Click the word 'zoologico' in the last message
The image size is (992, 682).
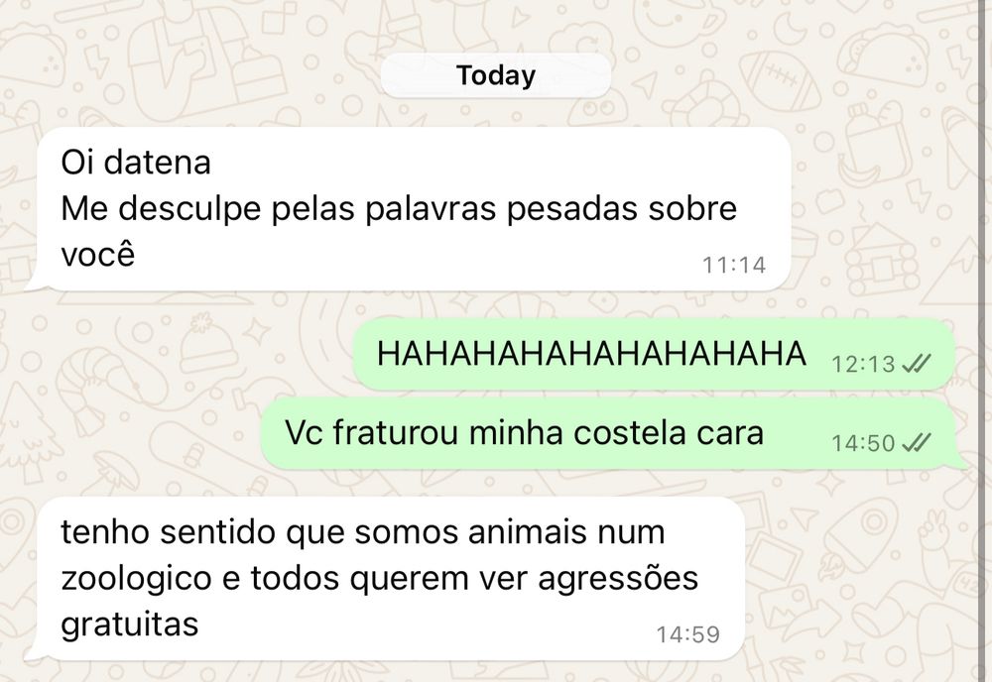point(136,579)
